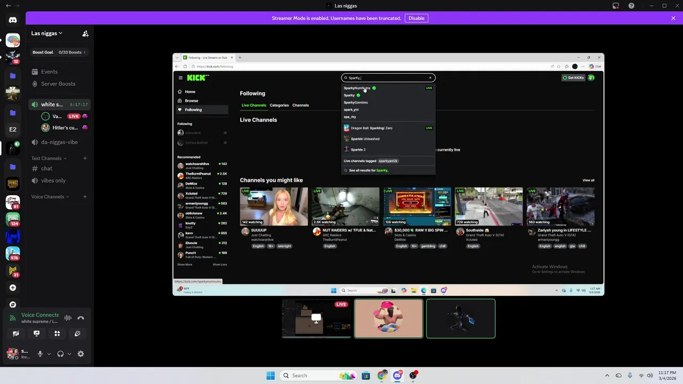Viewport: 683px width, 384px height.
Task: Open Discord help question mark icon
Action: coord(632,6)
